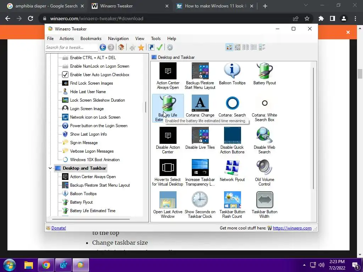Open the Balloon Tooltips tile
Screen dimensions: 363x272
tap(232, 74)
